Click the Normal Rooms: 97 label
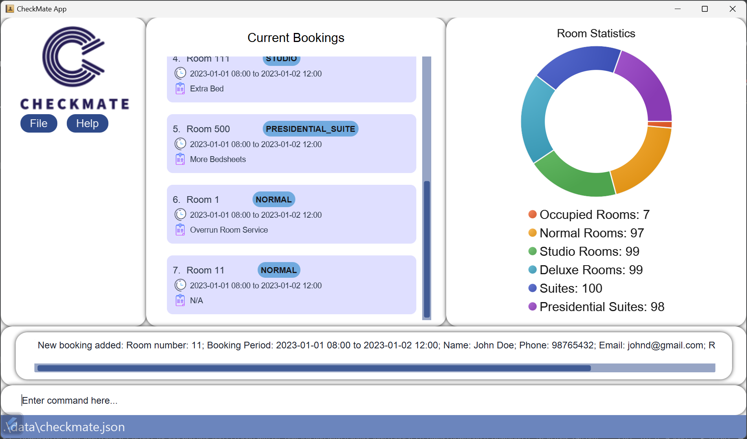This screenshot has width=747, height=439. point(592,233)
